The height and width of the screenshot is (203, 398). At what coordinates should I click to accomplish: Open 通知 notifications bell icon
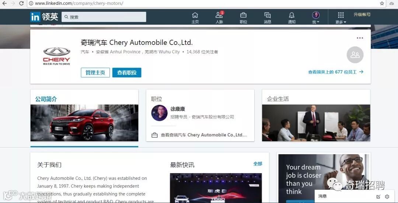tap(291, 18)
